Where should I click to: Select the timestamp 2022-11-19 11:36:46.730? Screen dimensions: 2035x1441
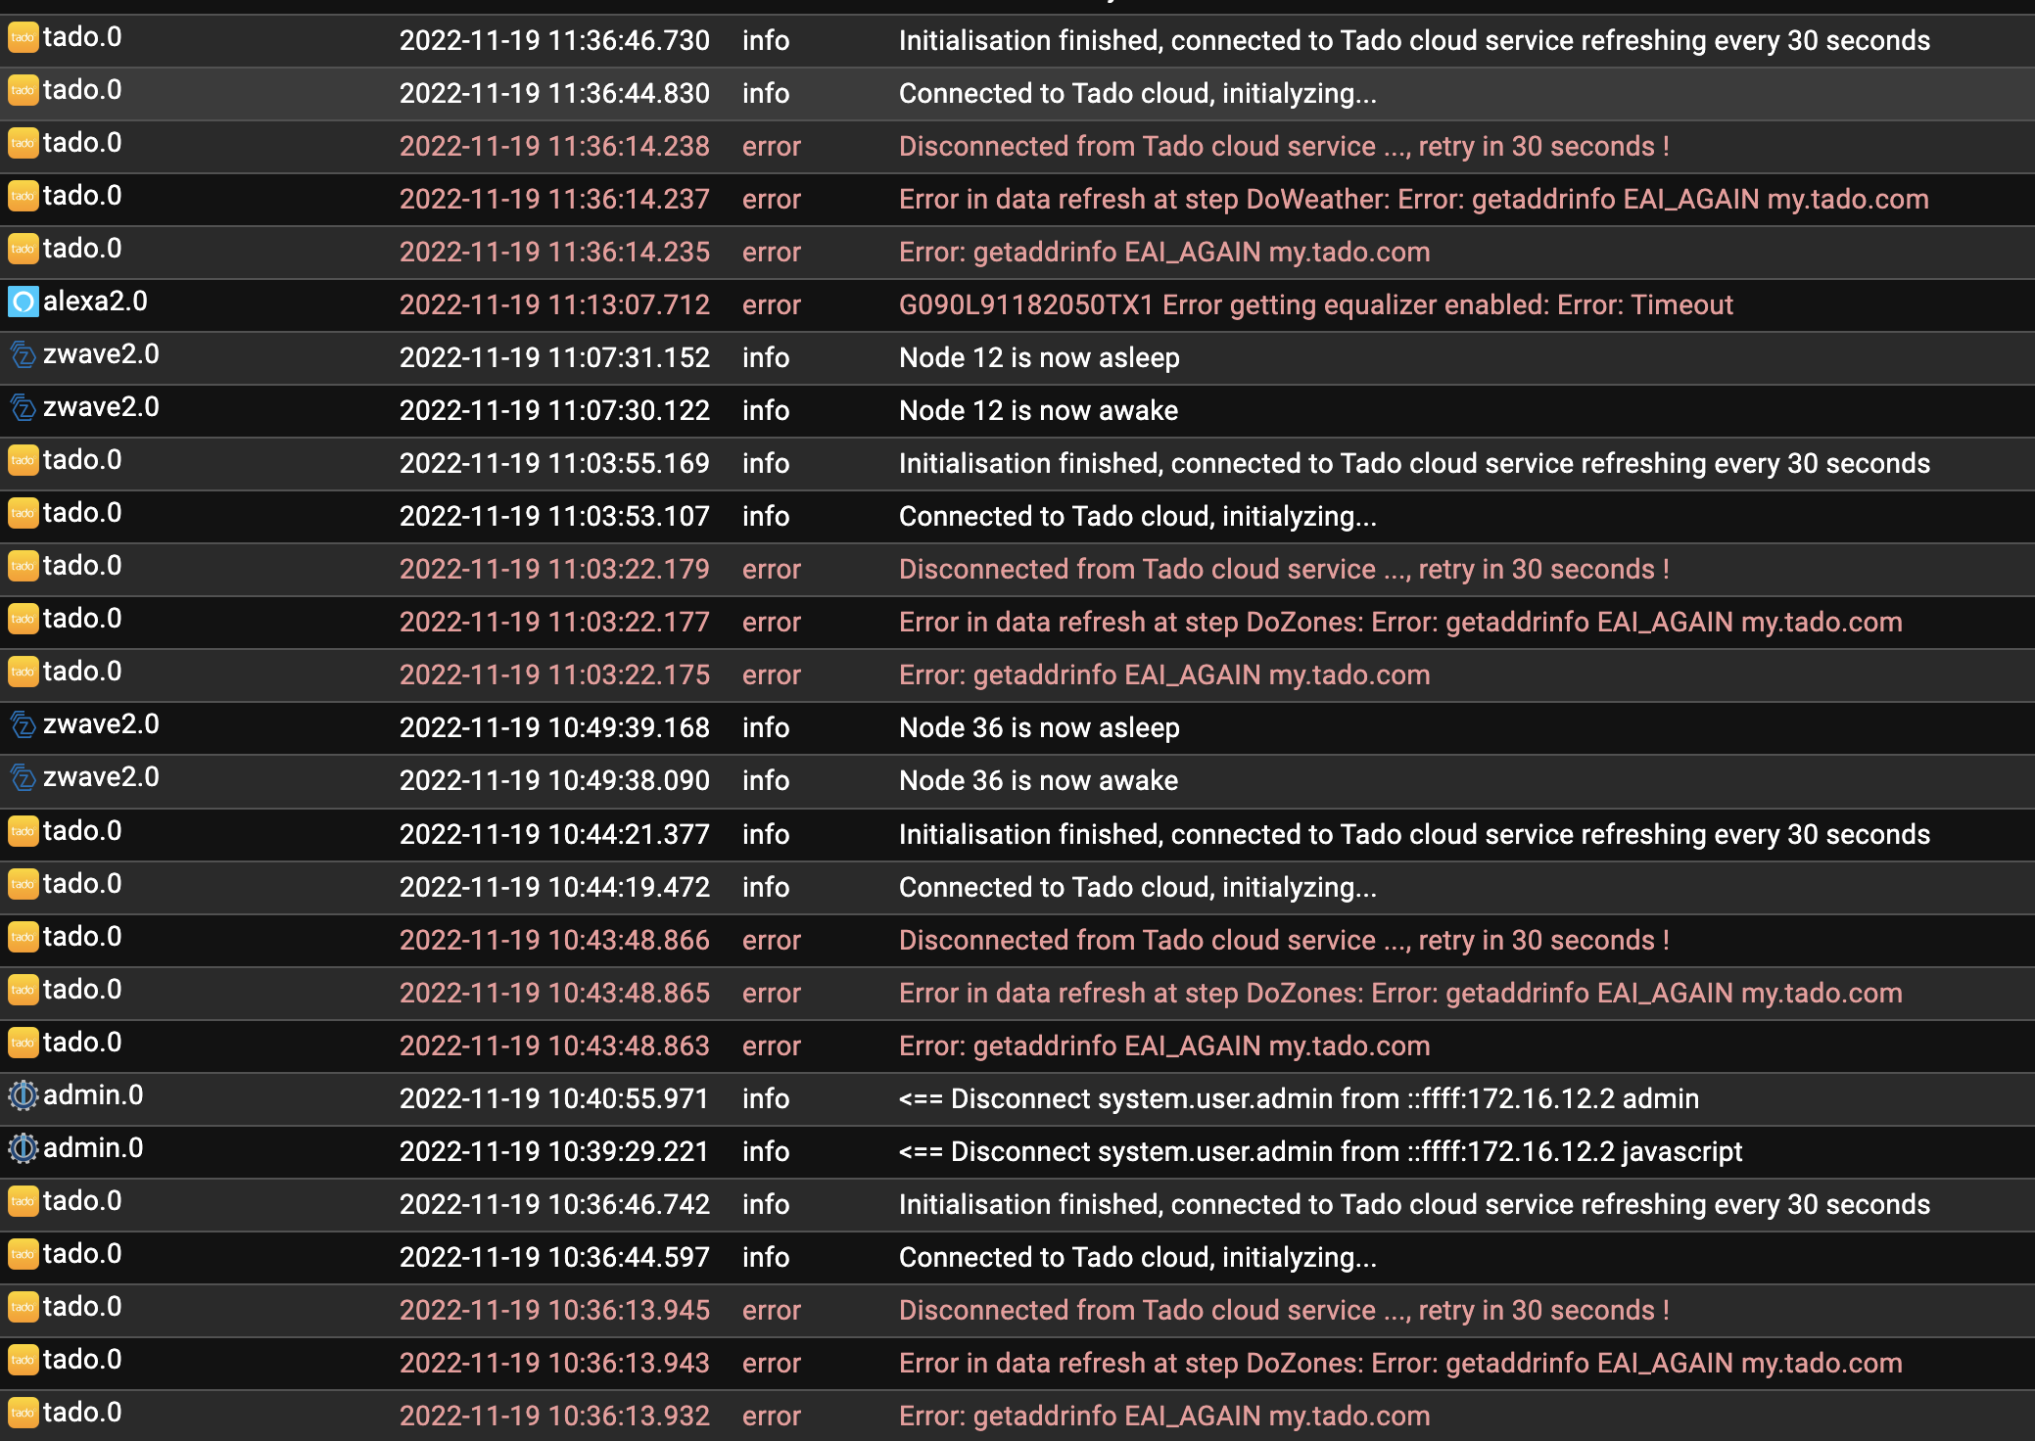click(553, 41)
